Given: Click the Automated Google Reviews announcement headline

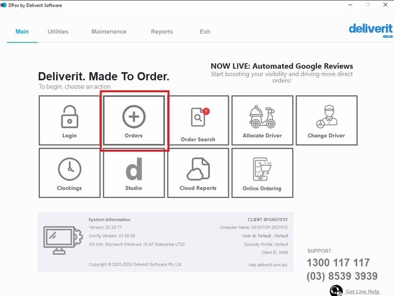Looking at the screenshot, I should 282,66.
